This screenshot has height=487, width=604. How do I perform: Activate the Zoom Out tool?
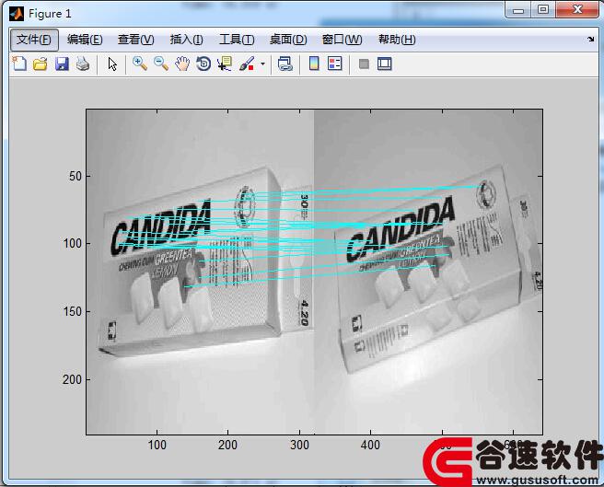coord(161,64)
